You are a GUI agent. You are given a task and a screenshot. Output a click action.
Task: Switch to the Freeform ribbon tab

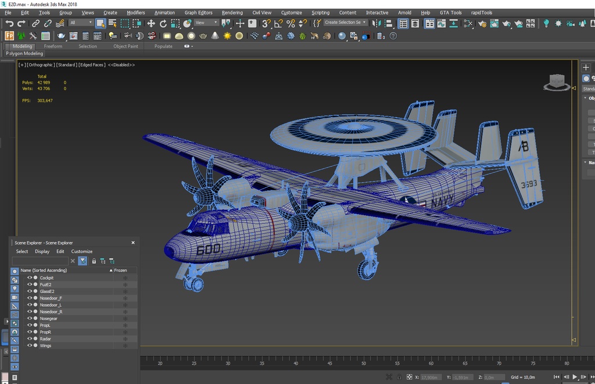coord(53,46)
